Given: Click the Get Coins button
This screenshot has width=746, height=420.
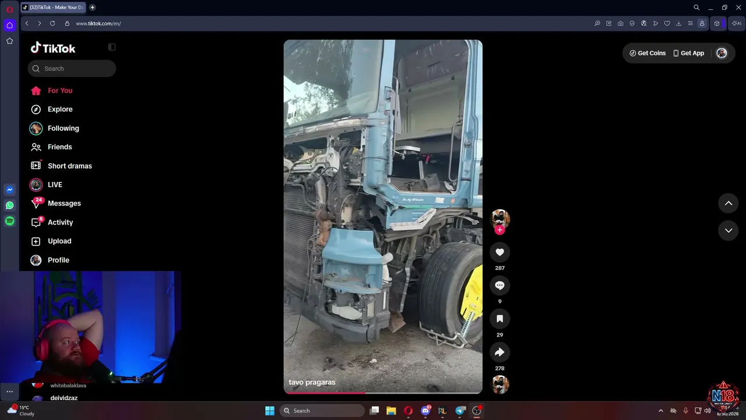Looking at the screenshot, I should coord(648,53).
